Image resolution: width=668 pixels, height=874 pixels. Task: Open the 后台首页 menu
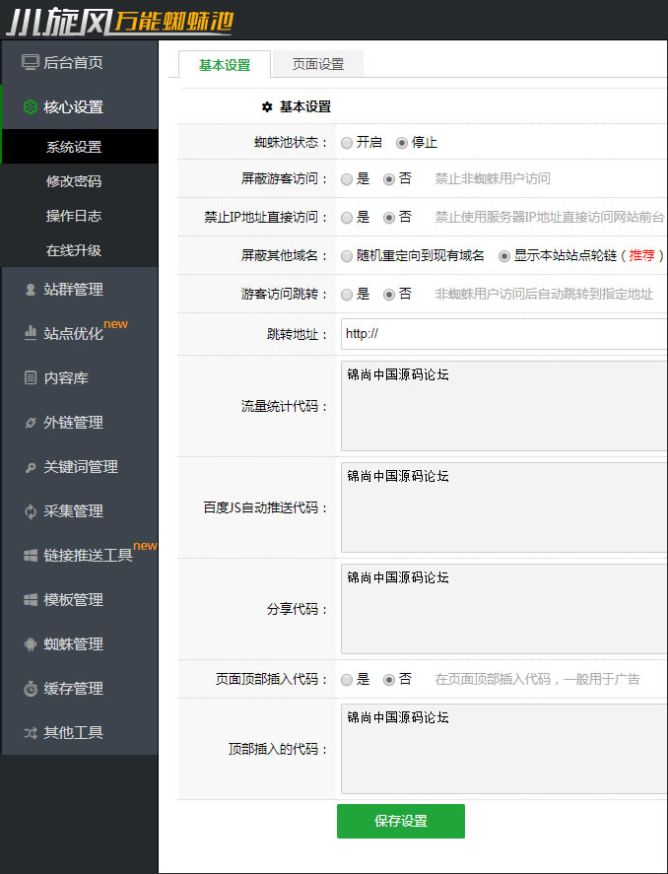point(80,62)
